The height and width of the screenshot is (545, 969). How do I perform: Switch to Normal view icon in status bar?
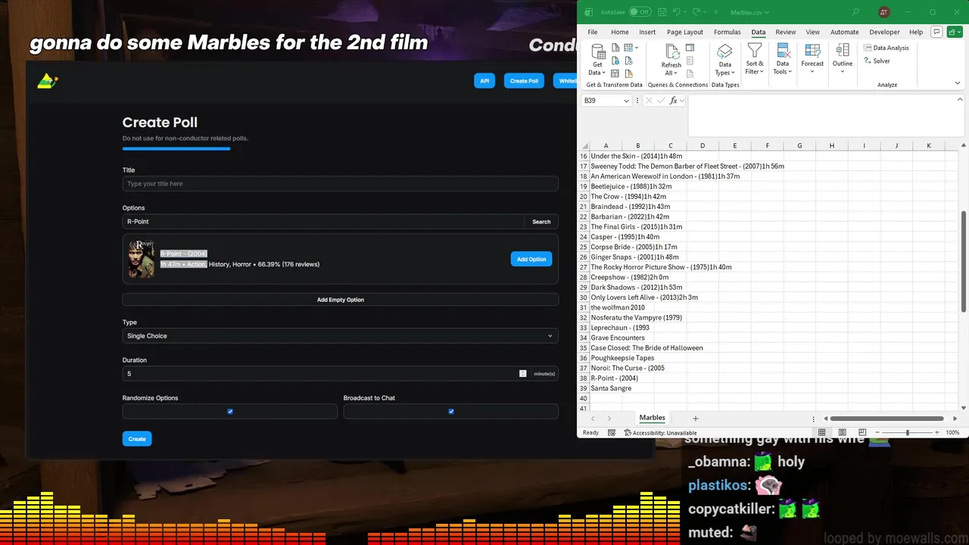click(x=821, y=432)
